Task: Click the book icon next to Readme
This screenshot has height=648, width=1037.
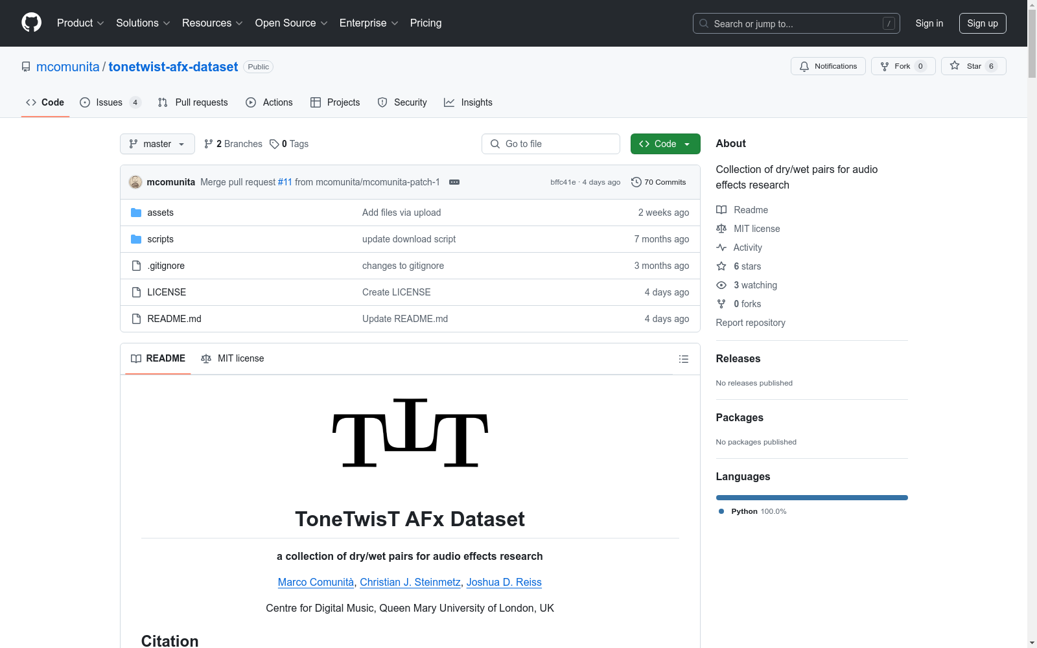Action: tap(721, 210)
